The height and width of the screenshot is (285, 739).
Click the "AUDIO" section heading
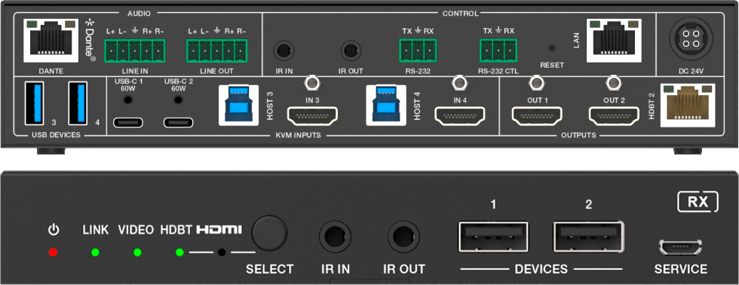tap(139, 14)
